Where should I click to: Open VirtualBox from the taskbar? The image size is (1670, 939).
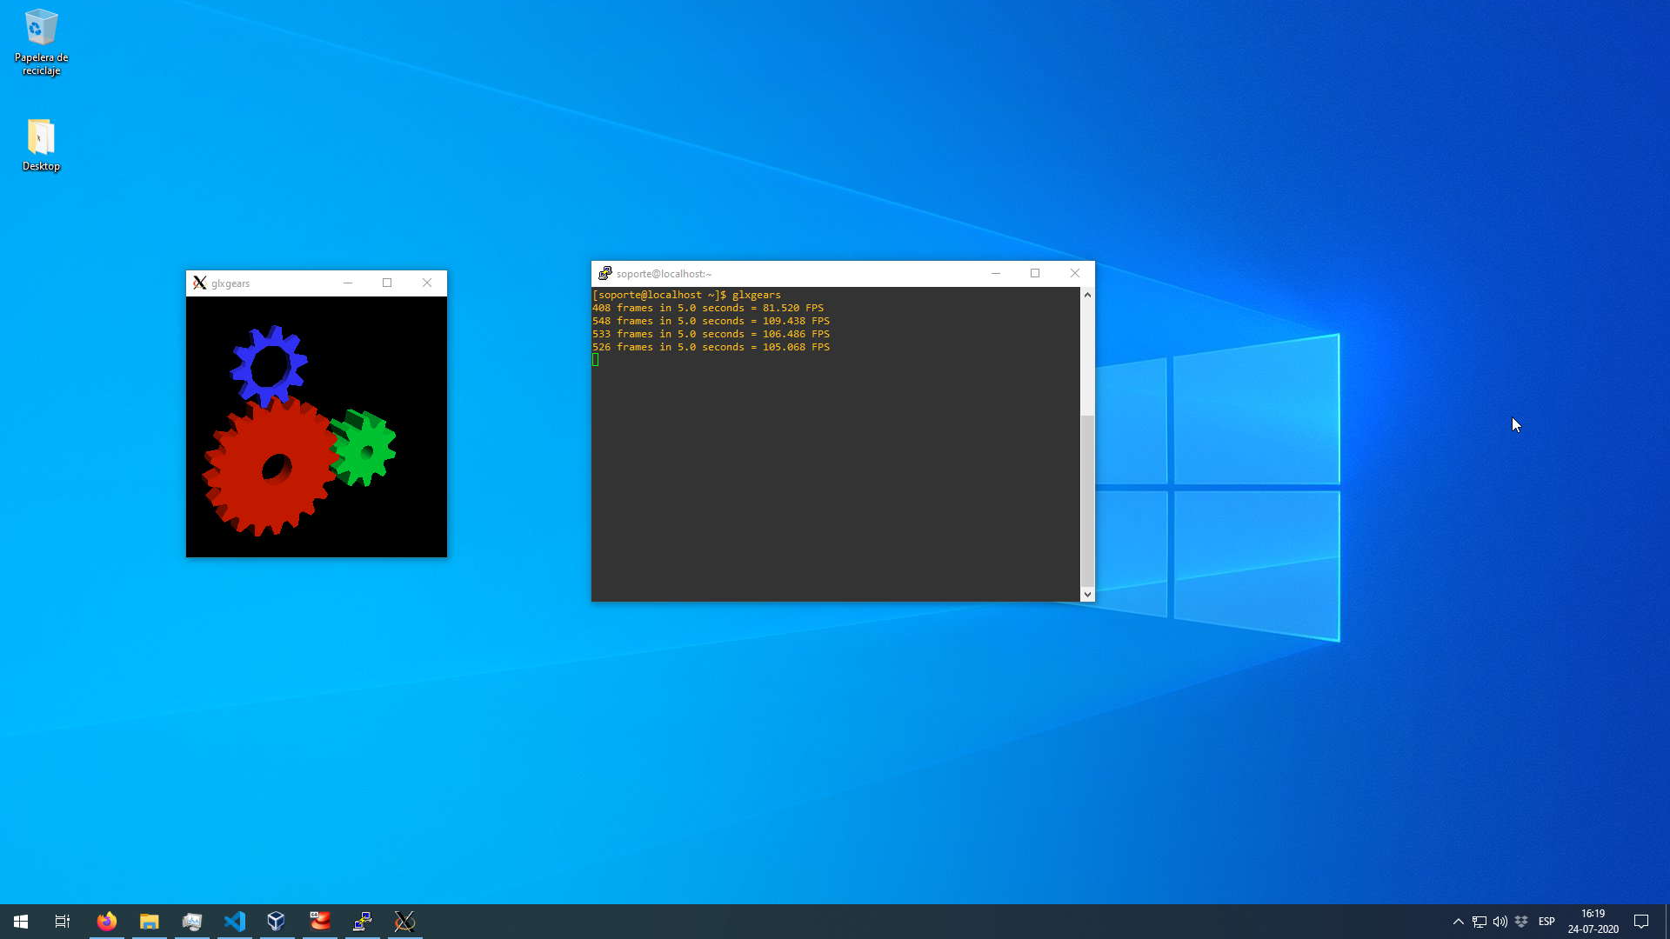pos(277,922)
